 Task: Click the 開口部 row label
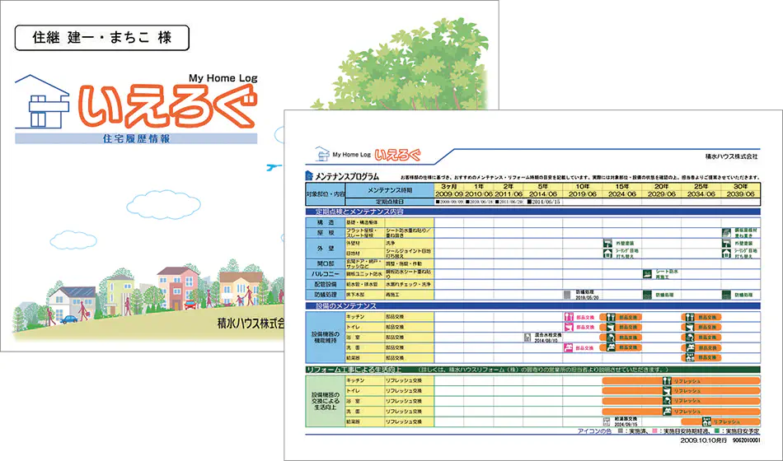325,263
